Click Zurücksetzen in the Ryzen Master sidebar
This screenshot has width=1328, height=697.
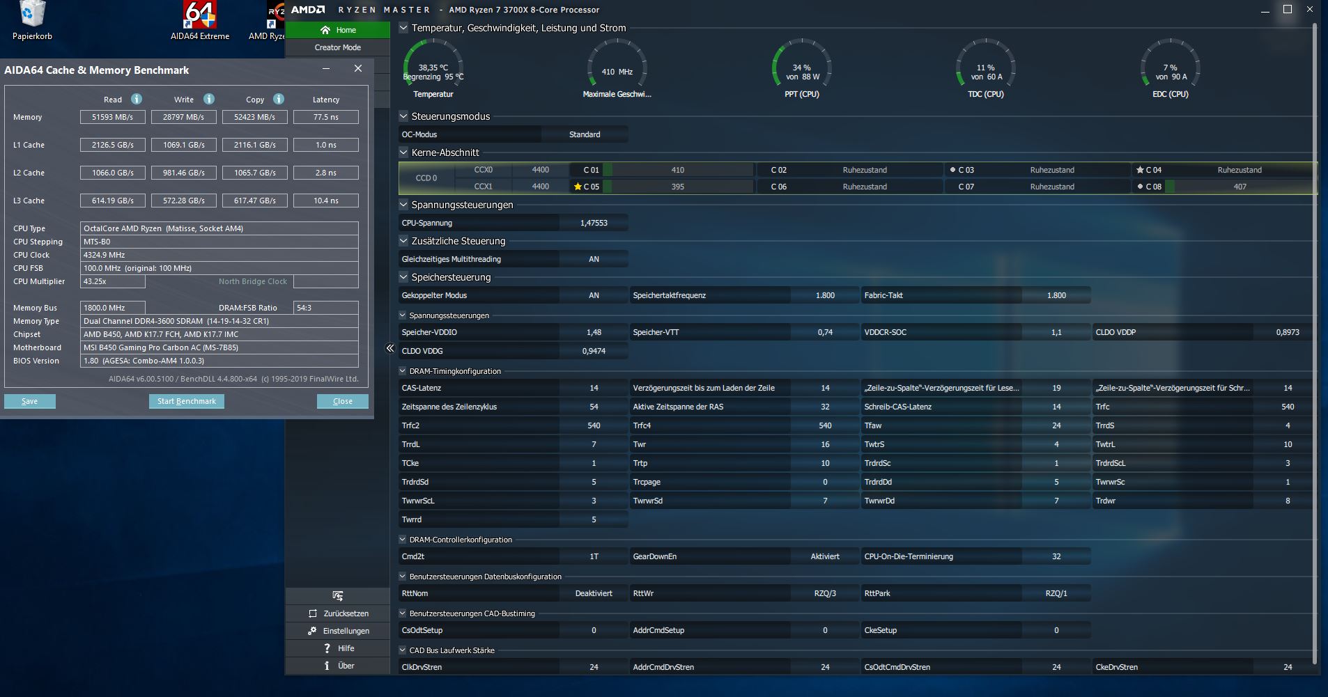click(x=338, y=613)
